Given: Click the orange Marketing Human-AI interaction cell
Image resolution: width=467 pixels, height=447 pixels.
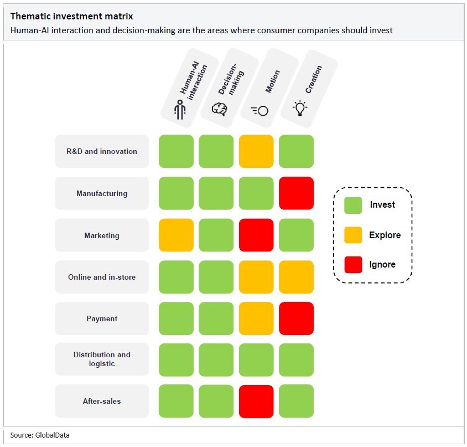Looking at the screenshot, I should (176, 235).
